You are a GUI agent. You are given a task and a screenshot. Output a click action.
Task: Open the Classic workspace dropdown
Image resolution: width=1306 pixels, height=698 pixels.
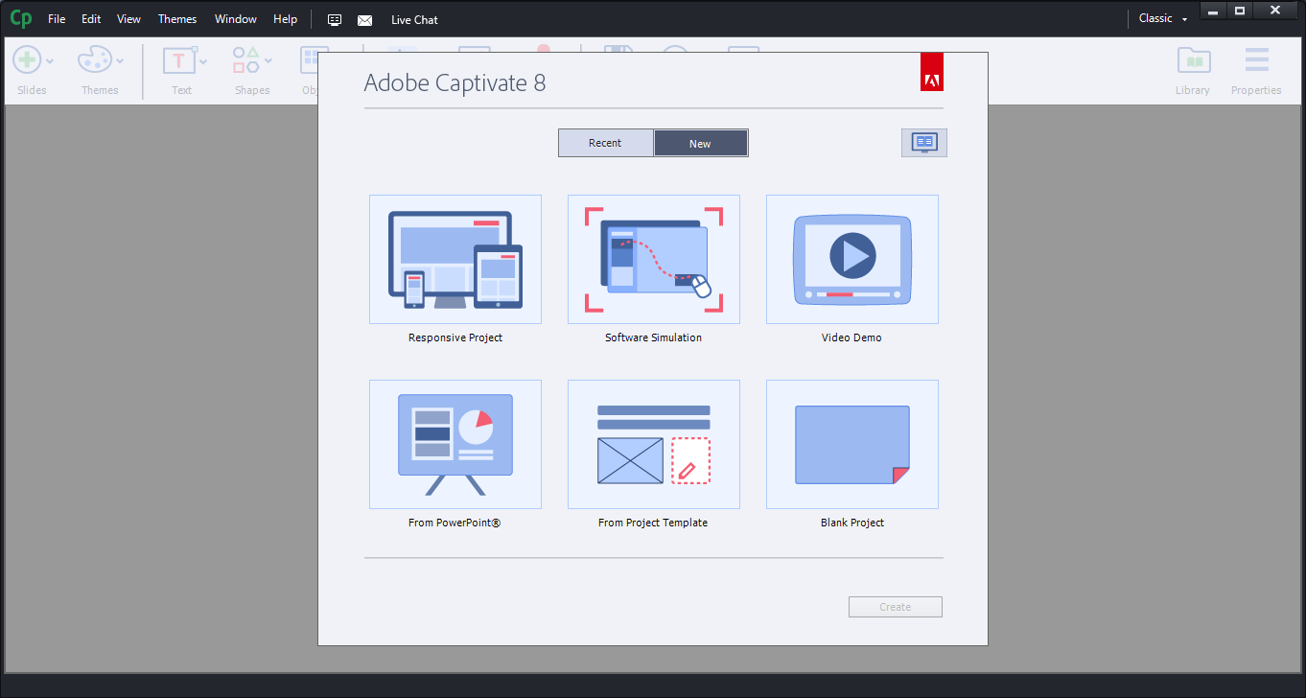pos(1162,18)
